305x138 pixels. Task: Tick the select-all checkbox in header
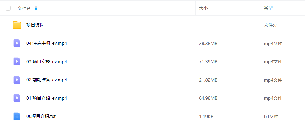[x=8, y=8]
